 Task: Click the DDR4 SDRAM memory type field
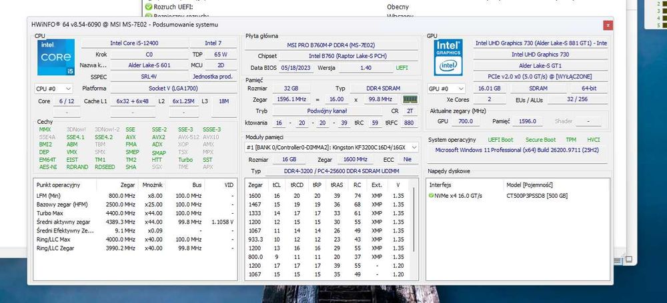tap(383, 89)
